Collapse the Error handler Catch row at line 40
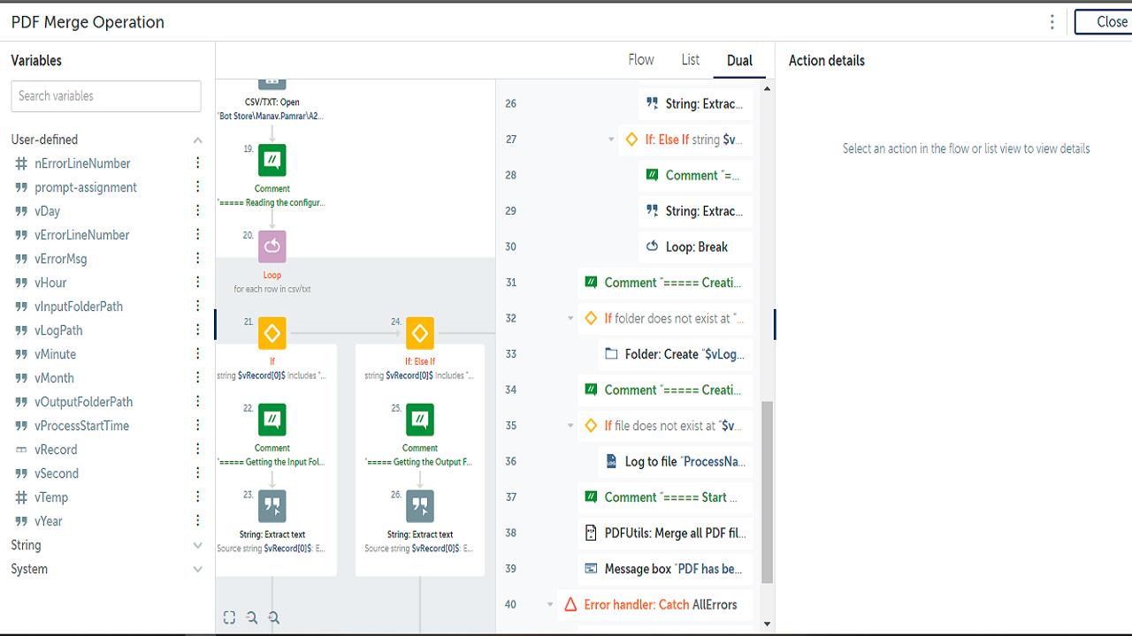The height and width of the screenshot is (636, 1132). pyautogui.click(x=550, y=605)
